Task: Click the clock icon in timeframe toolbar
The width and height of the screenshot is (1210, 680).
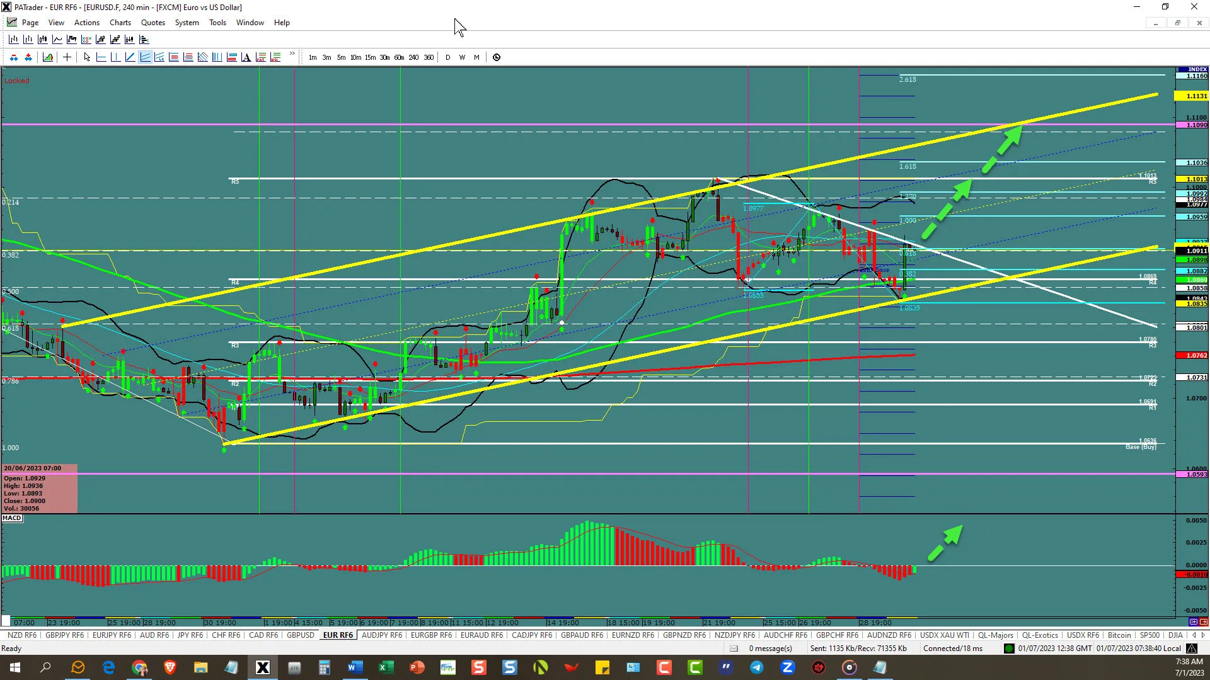Action: click(497, 57)
